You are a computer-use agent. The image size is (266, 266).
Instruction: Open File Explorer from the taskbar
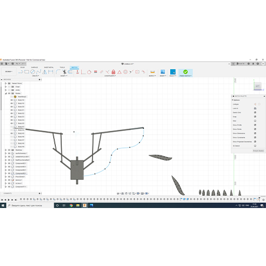(x=78, y=205)
